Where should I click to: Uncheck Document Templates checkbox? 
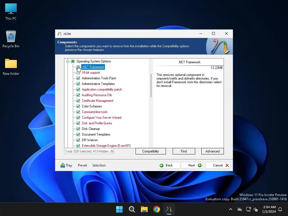pos(78,134)
